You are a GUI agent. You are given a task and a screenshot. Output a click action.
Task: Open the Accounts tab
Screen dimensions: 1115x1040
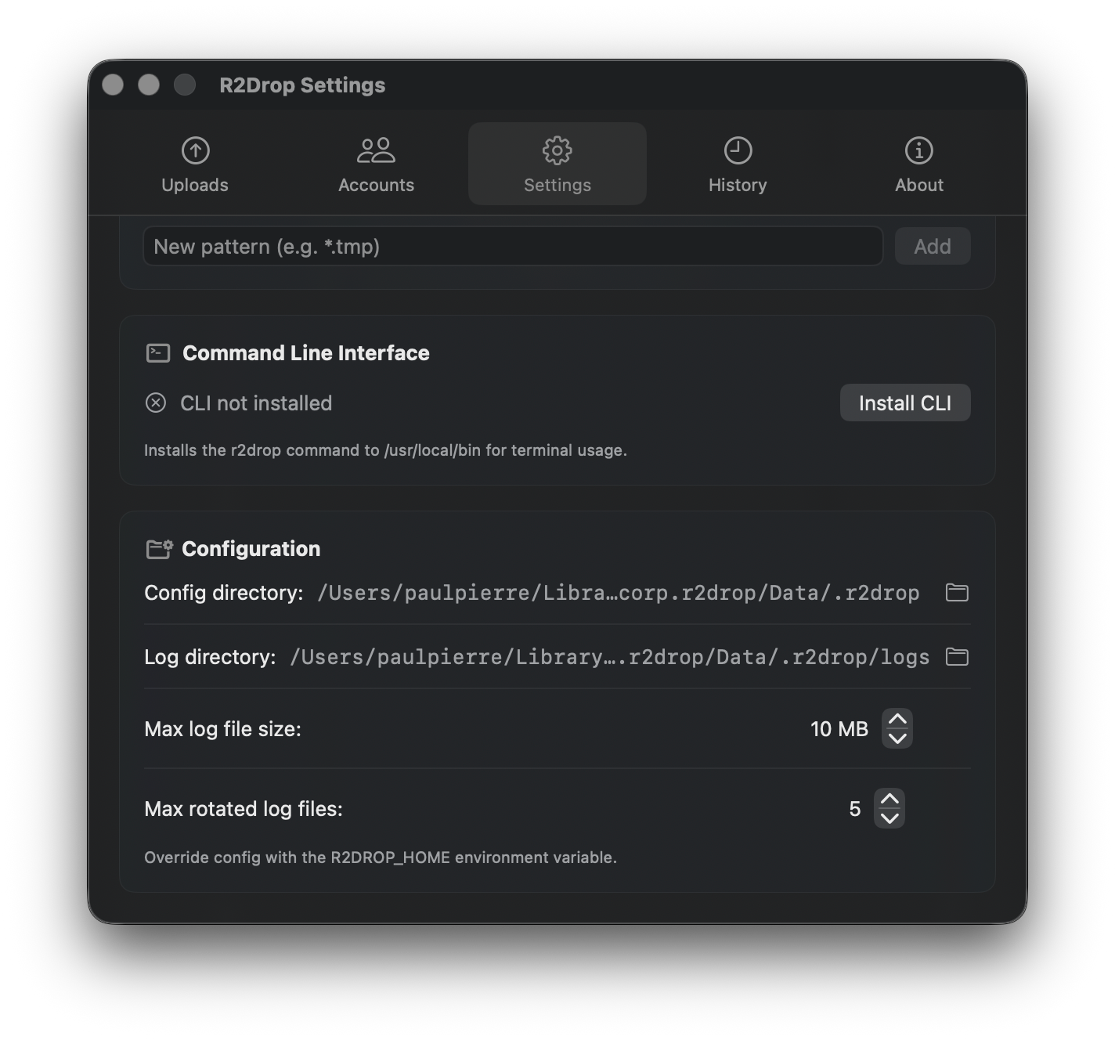click(376, 164)
